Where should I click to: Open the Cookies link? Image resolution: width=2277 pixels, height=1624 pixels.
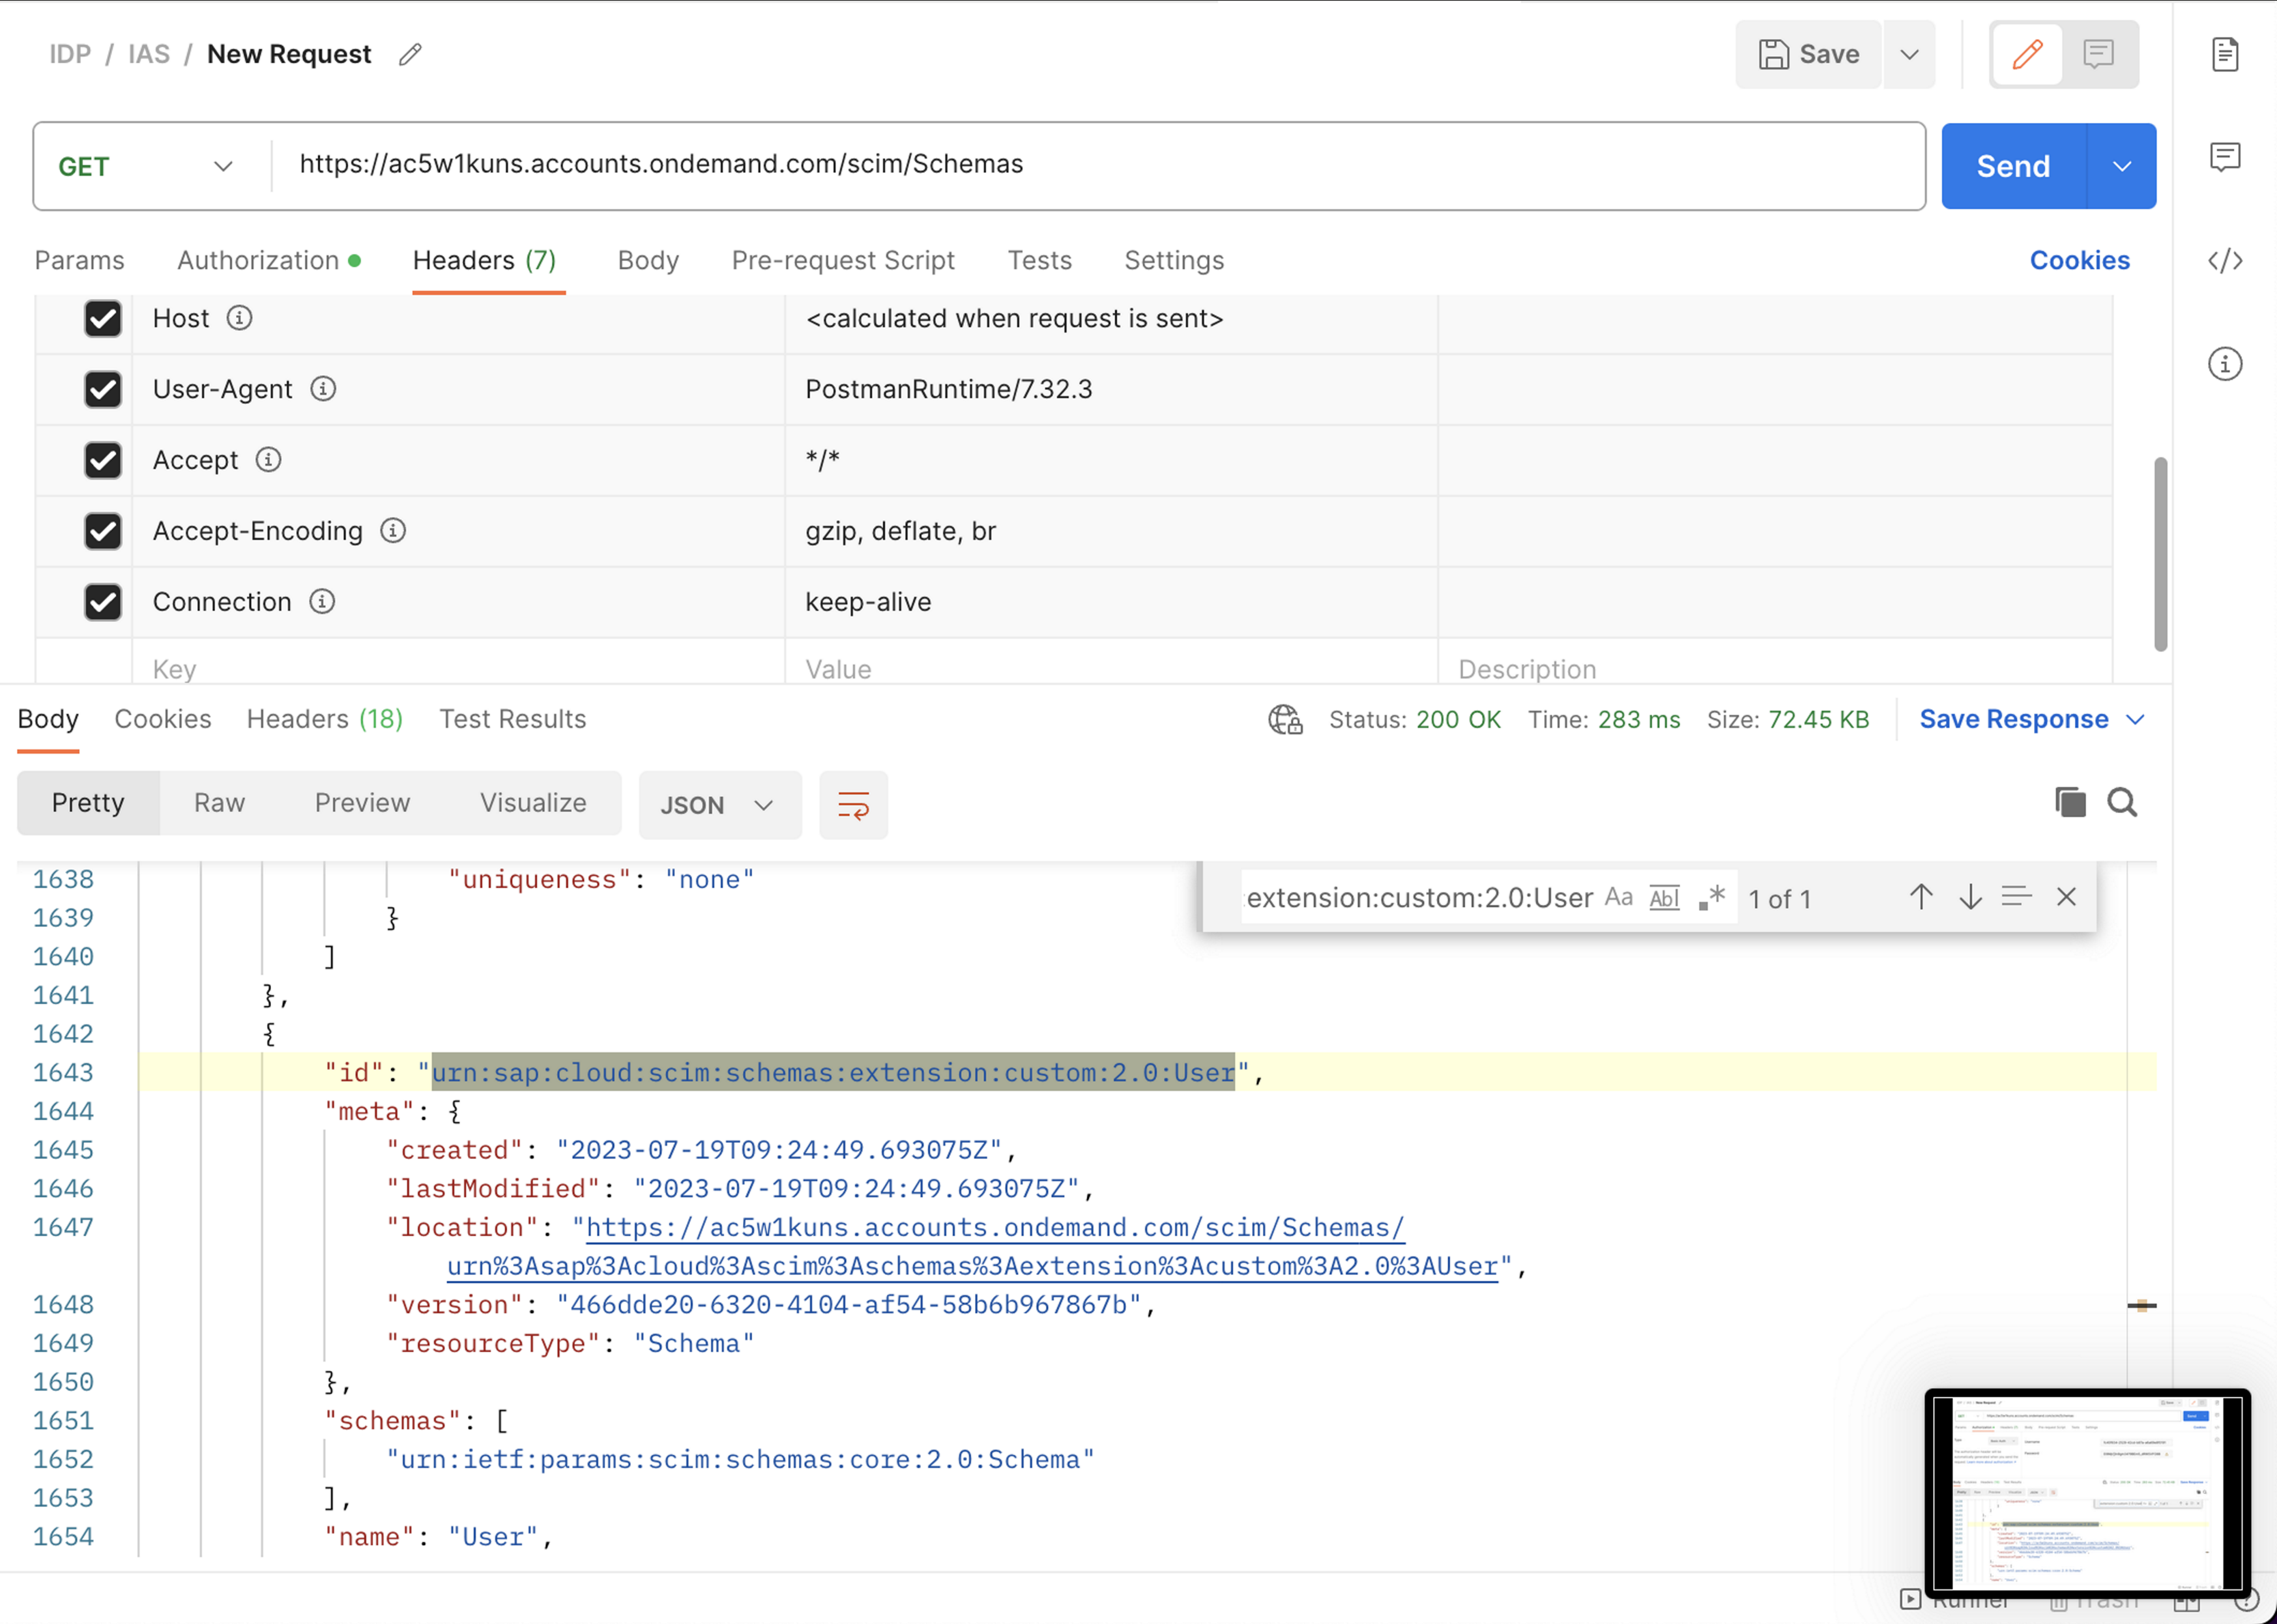[x=2079, y=261]
